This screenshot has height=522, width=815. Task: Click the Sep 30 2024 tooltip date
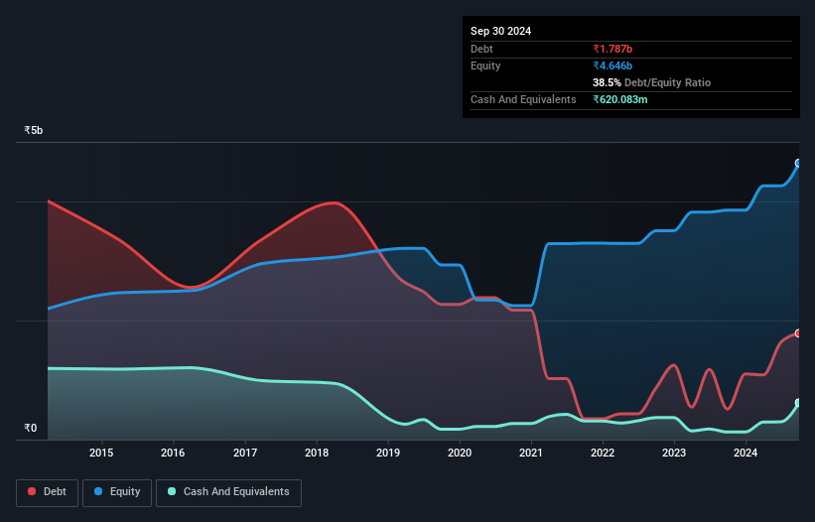(500, 31)
